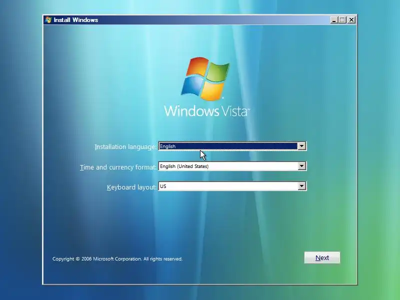Open the Installation language dropdown arrow
This screenshot has height=300, width=400.
point(301,146)
